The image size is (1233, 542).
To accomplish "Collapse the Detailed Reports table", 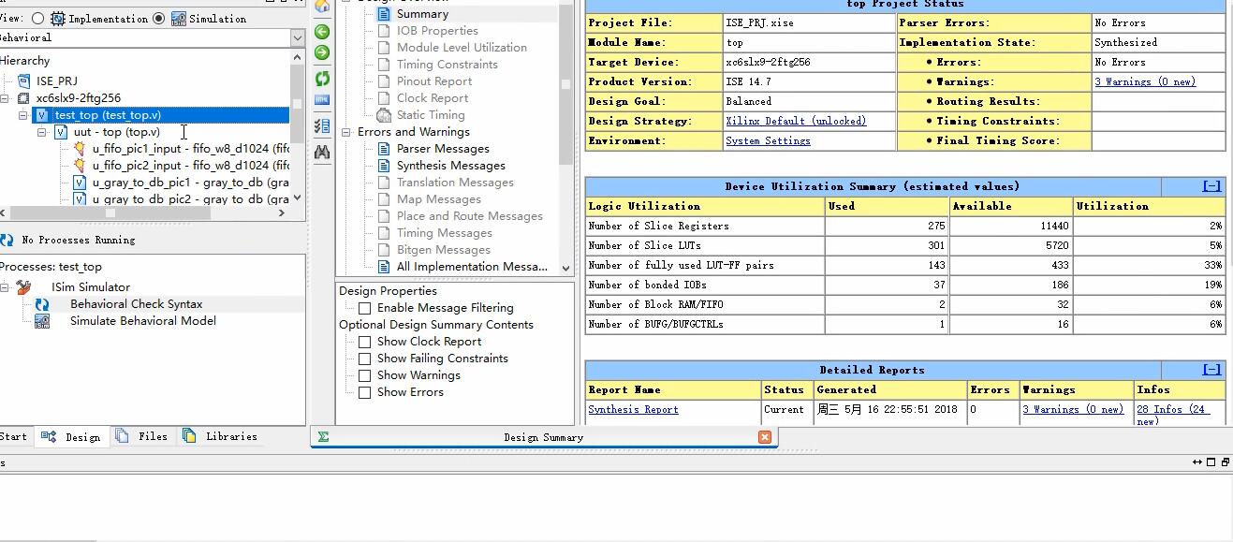I will click(1211, 370).
